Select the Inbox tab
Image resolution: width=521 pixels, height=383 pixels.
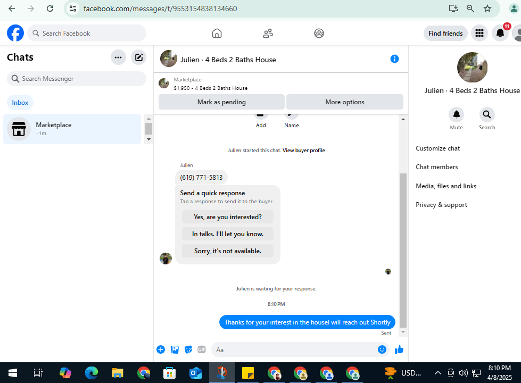point(20,102)
